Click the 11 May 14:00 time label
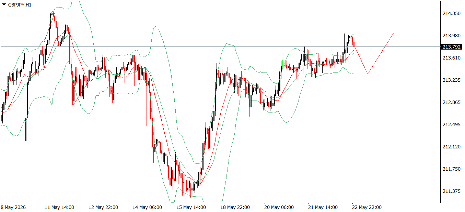 [x=59, y=207]
